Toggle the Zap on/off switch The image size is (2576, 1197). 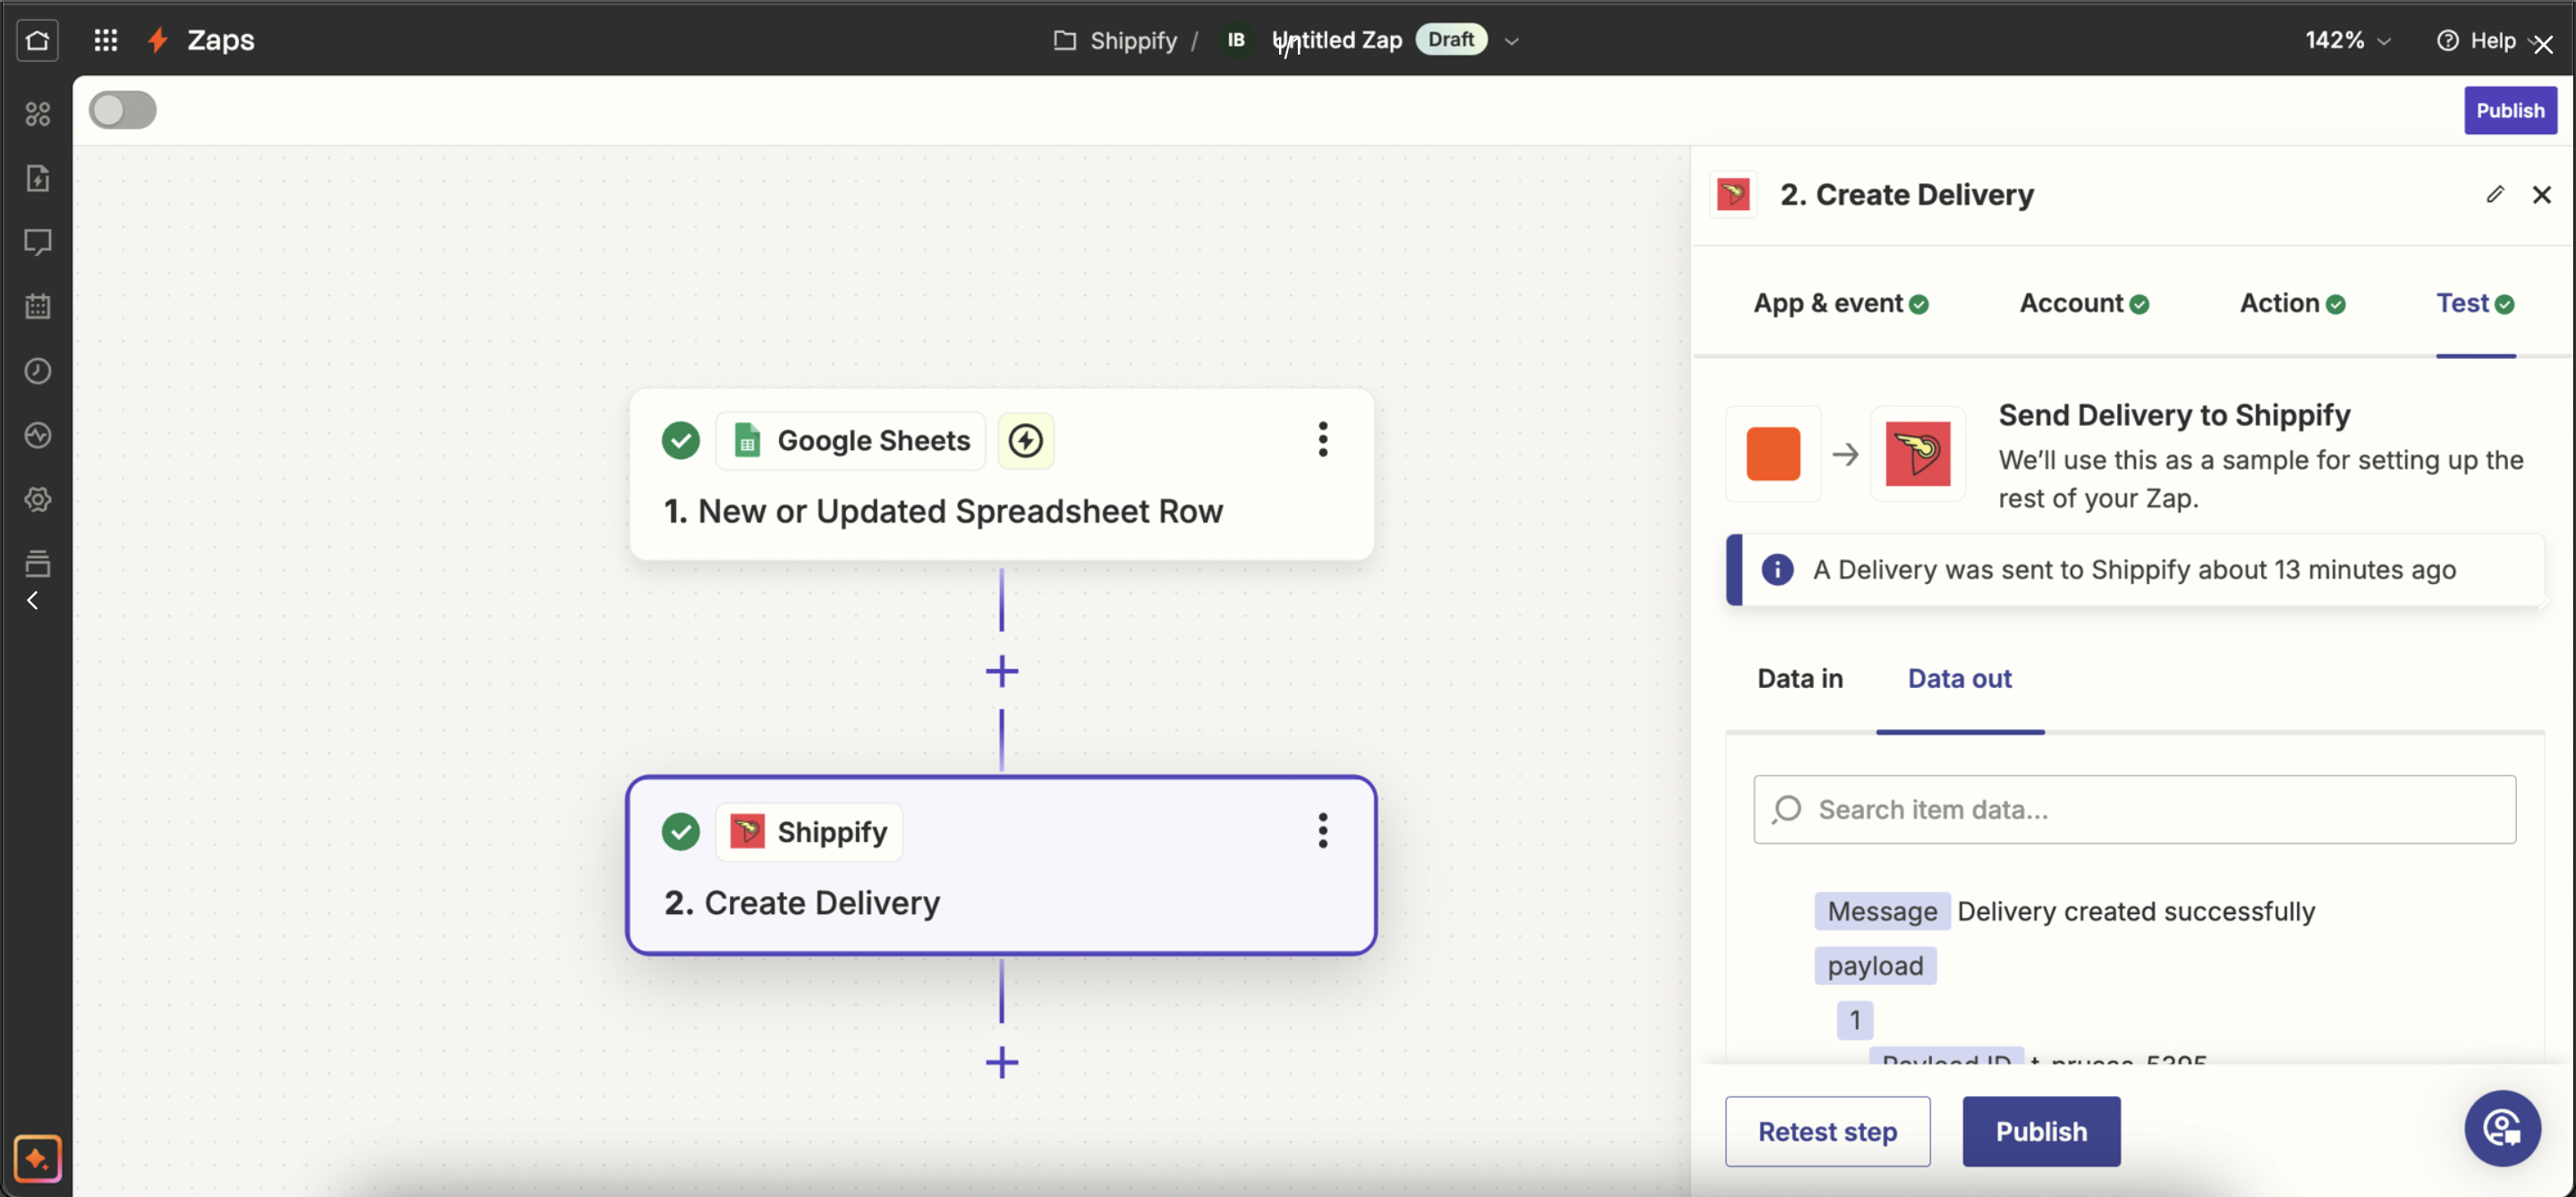coord(122,110)
